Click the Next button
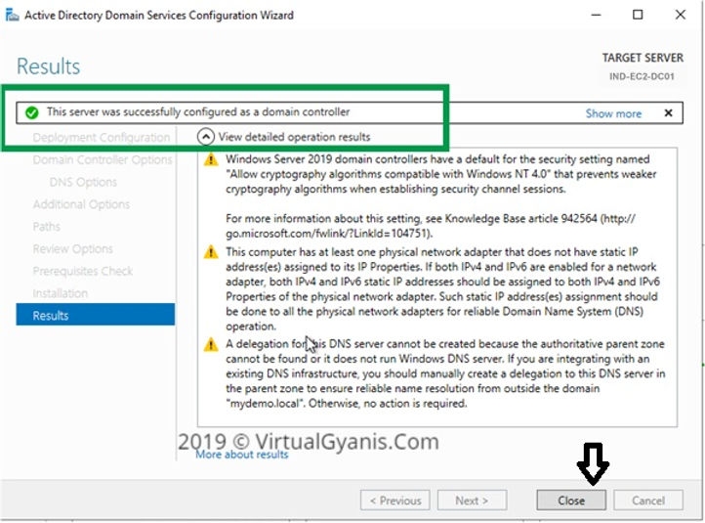Viewport: 705px width, 523px height. coord(472,501)
